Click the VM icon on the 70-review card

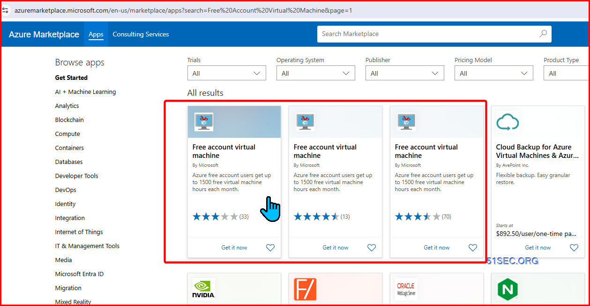(406, 122)
